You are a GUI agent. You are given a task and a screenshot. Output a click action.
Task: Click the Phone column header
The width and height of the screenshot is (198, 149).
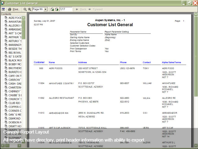point(123,62)
